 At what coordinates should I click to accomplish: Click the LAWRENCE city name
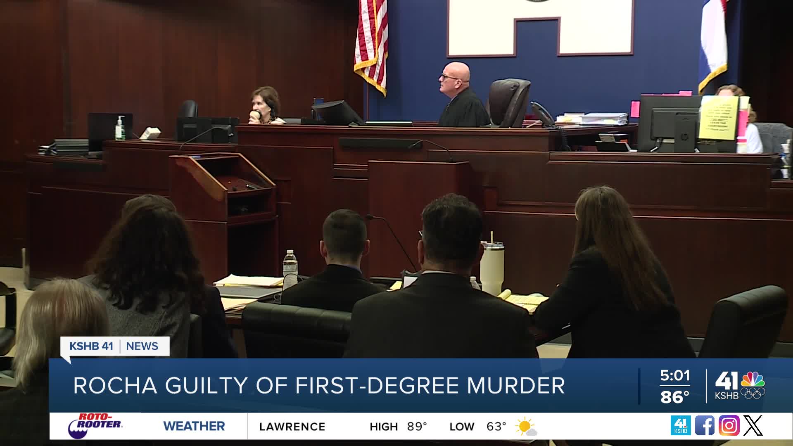(x=292, y=426)
